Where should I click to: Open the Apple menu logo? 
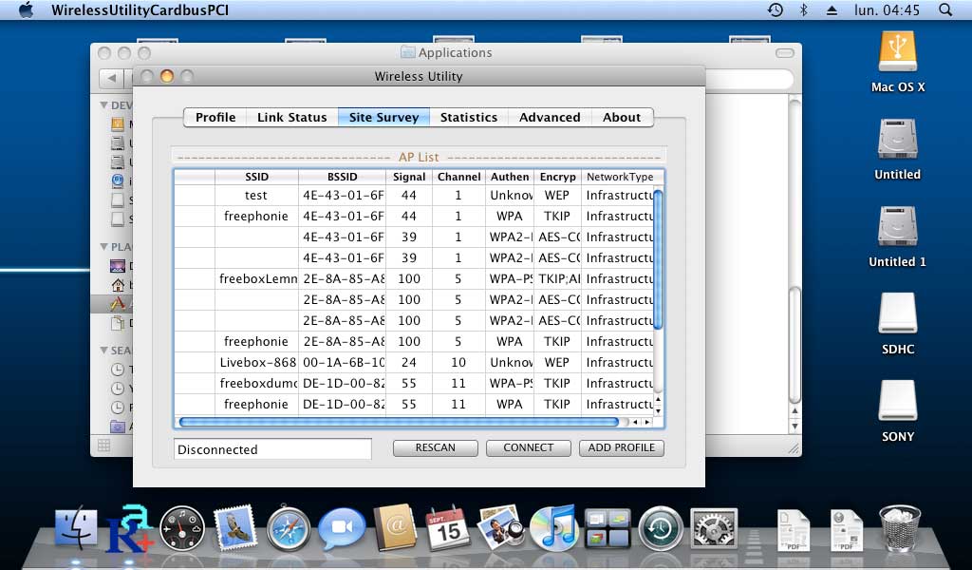(x=26, y=9)
